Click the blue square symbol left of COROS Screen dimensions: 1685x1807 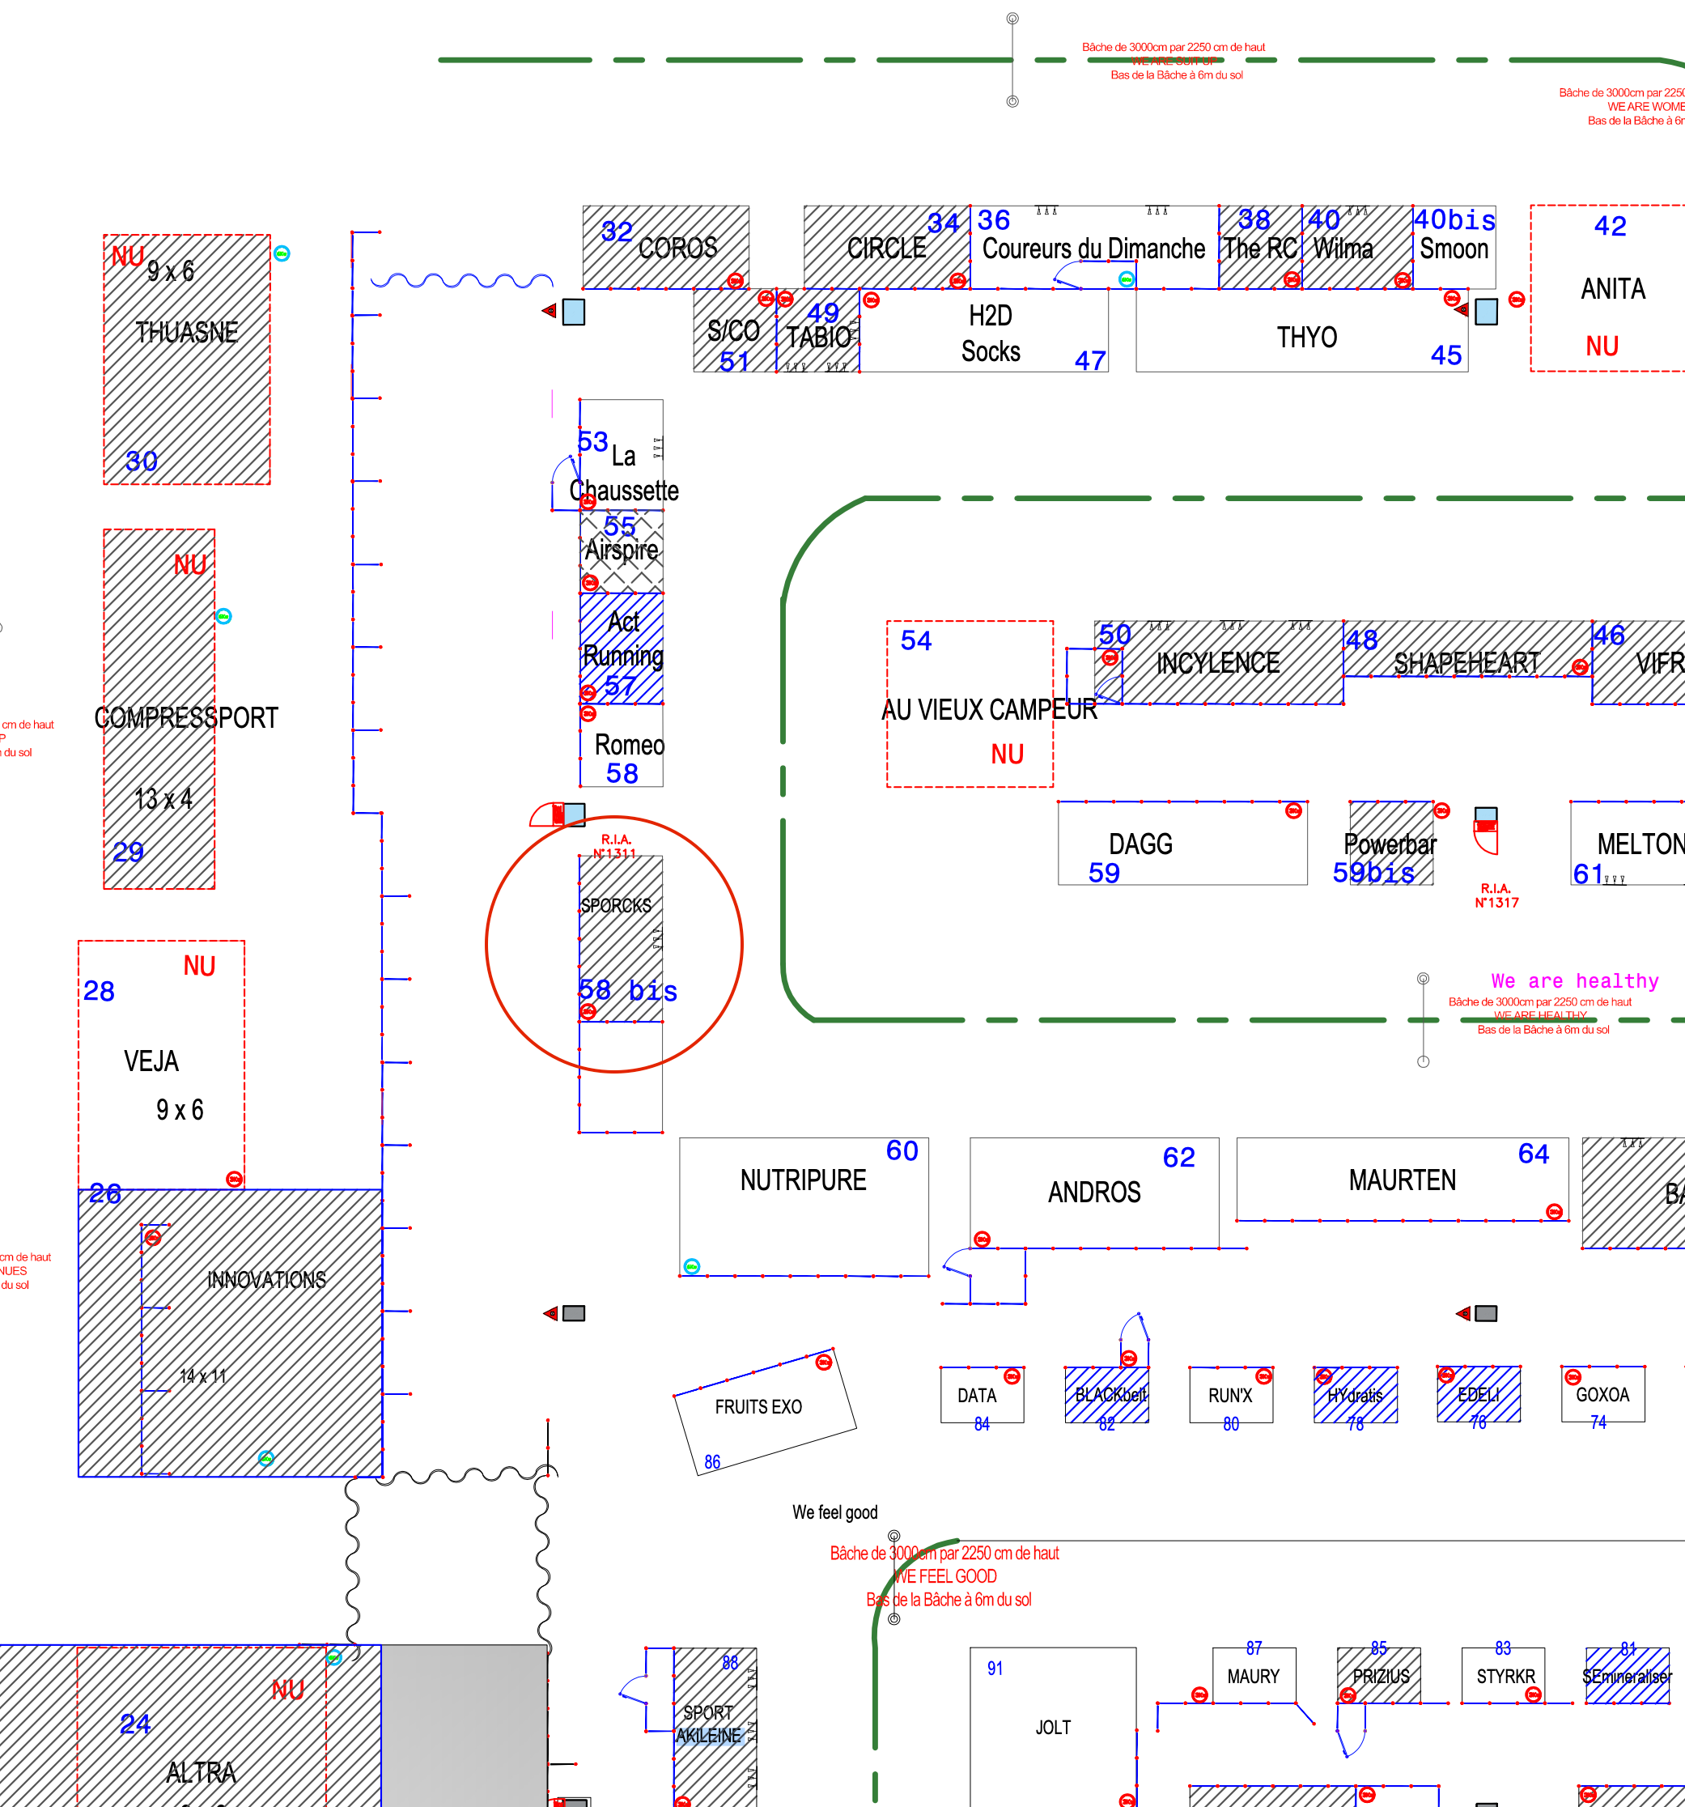pos(574,312)
